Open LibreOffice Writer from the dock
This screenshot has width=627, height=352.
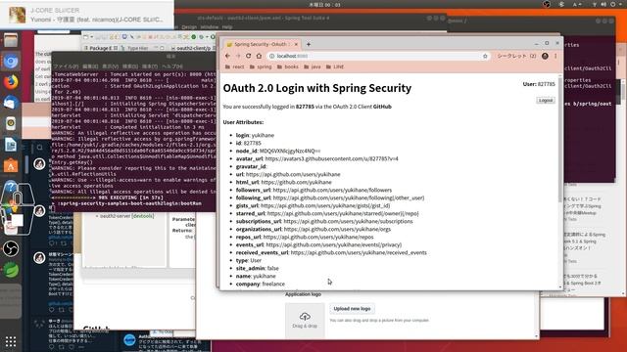(x=11, y=145)
